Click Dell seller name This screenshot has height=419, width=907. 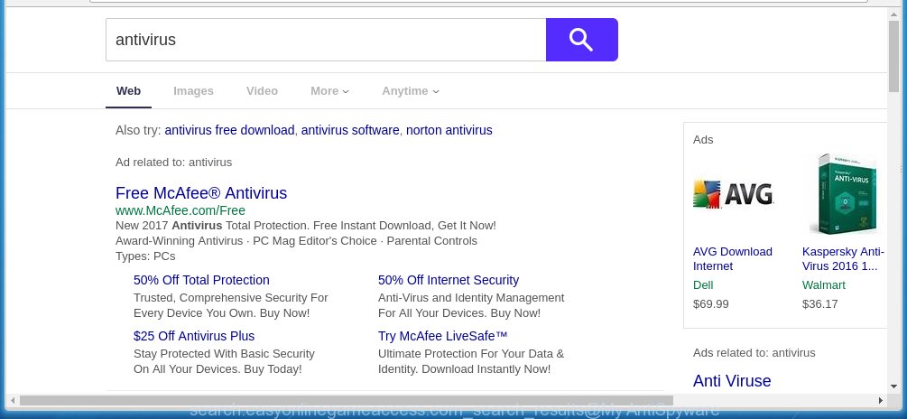pos(703,285)
